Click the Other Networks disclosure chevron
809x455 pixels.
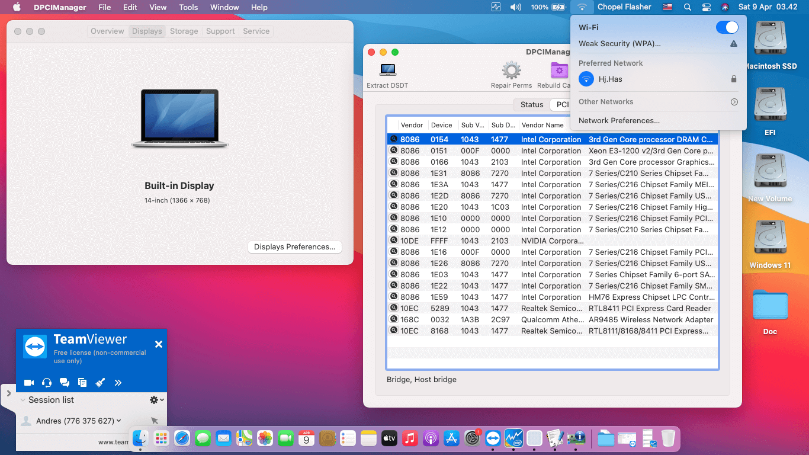734,102
